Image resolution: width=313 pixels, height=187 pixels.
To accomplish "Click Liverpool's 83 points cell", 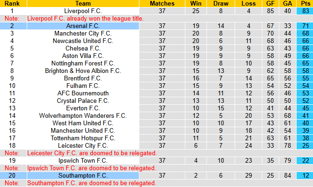I will (x=305, y=11).
